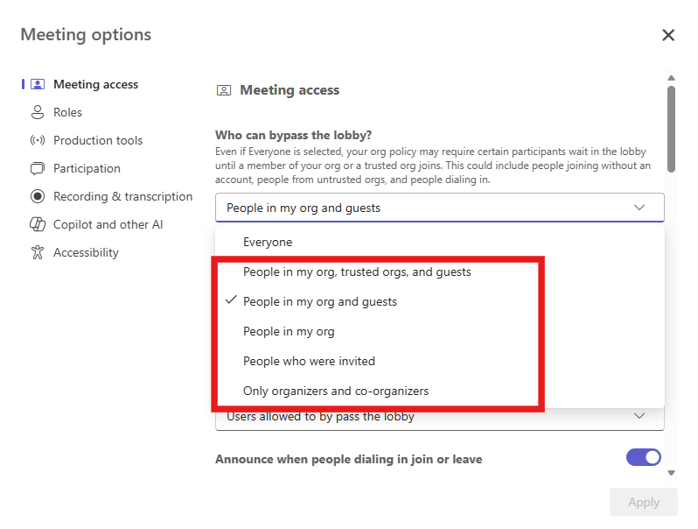Open Recording & transcription record icon
The image size is (698, 529).
[x=38, y=196]
